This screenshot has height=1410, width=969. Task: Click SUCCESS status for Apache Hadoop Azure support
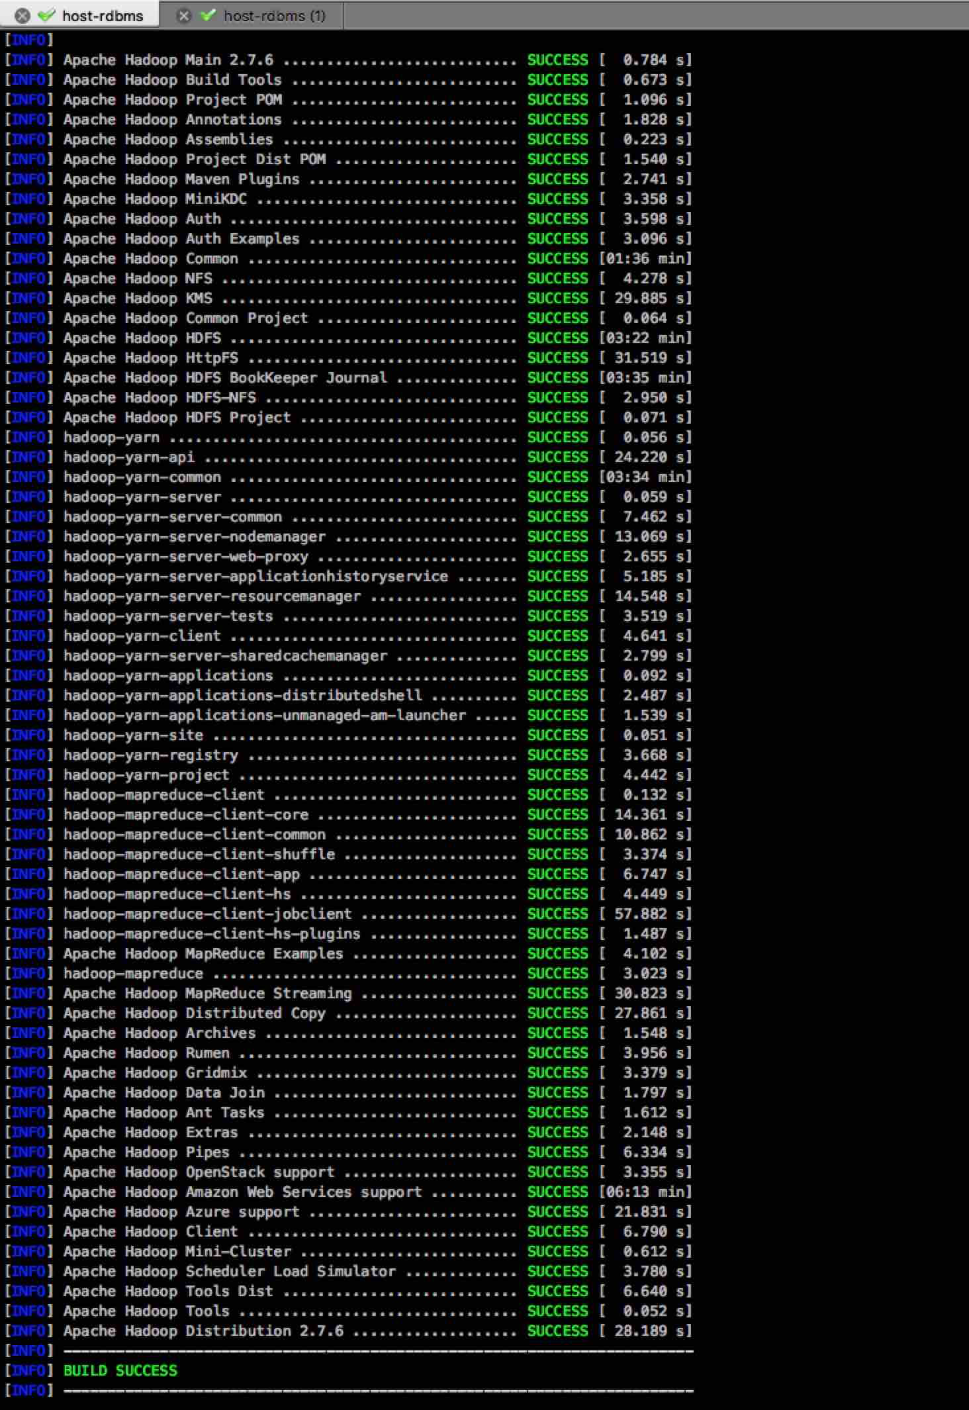pyautogui.click(x=557, y=1212)
